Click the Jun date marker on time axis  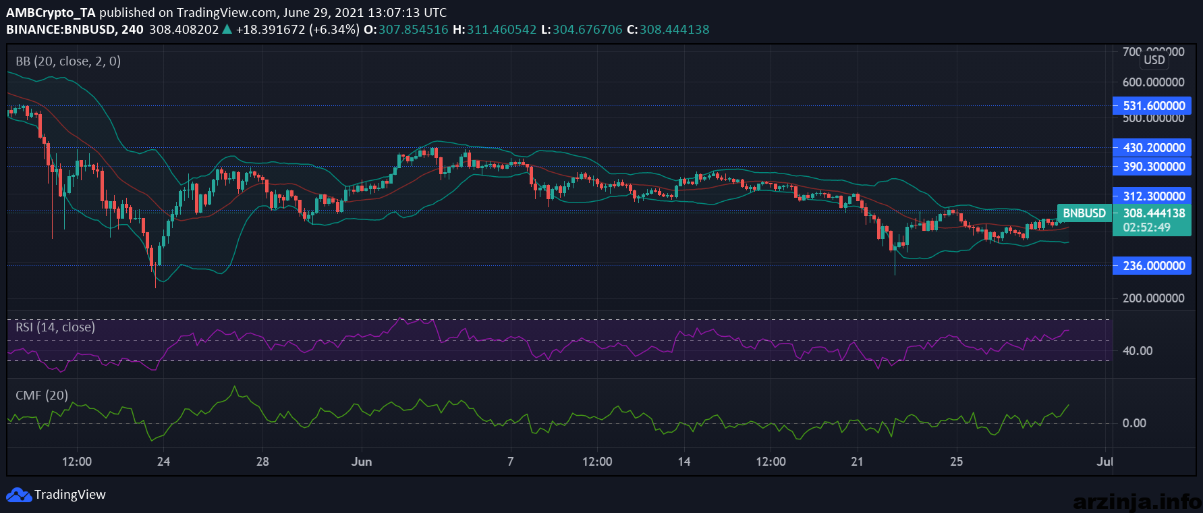(362, 462)
